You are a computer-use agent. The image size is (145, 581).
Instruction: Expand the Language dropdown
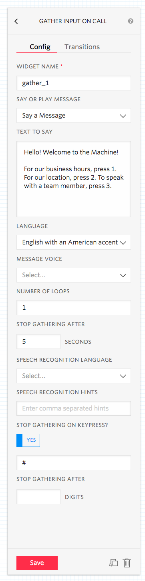[74, 242]
